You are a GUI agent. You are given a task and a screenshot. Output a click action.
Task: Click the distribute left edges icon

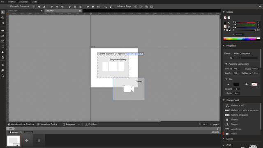point(88,7)
